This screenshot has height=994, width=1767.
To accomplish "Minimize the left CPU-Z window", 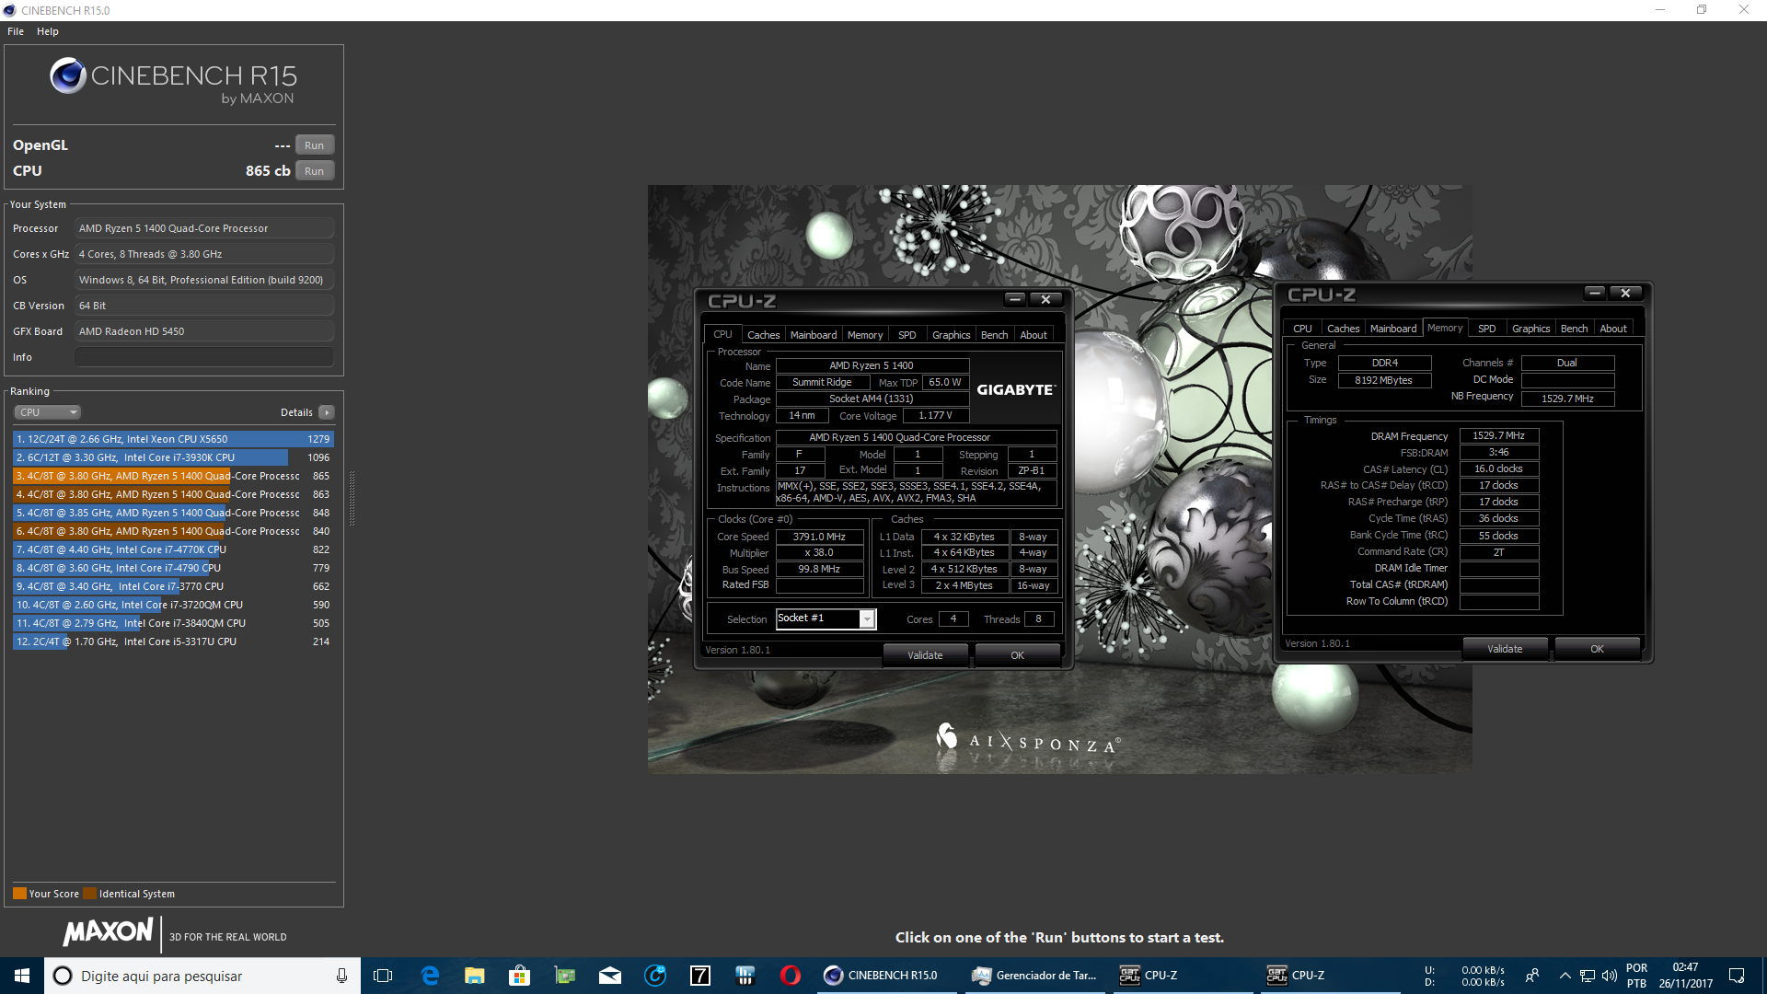I will tap(1014, 299).
